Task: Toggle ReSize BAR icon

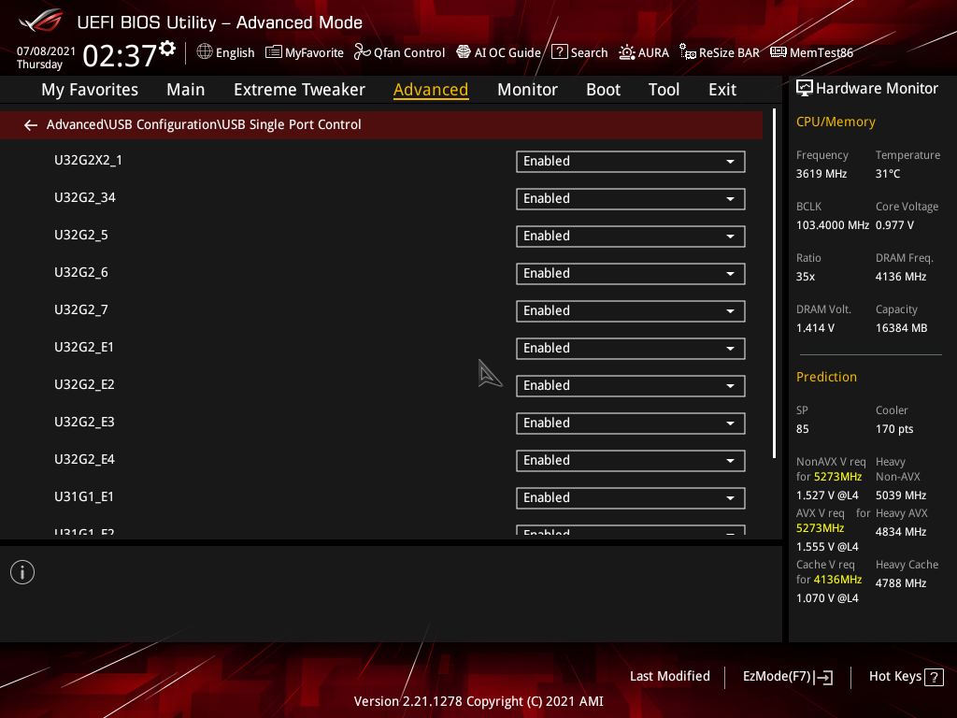Action: [688, 52]
